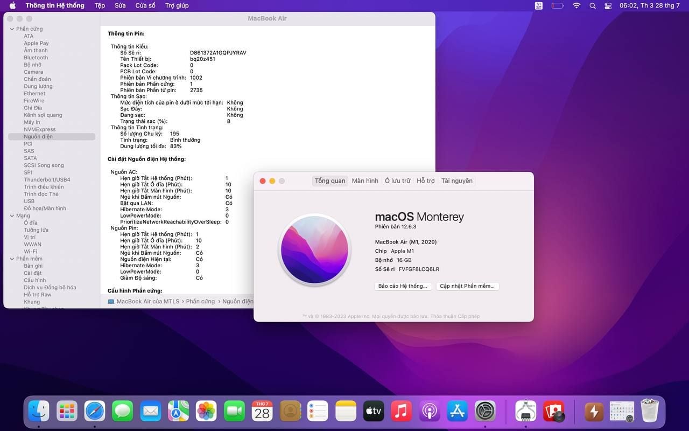The image size is (689, 431).
Task: Collapse the Phần cứng section in sidebar
Action: pos(12,29)
